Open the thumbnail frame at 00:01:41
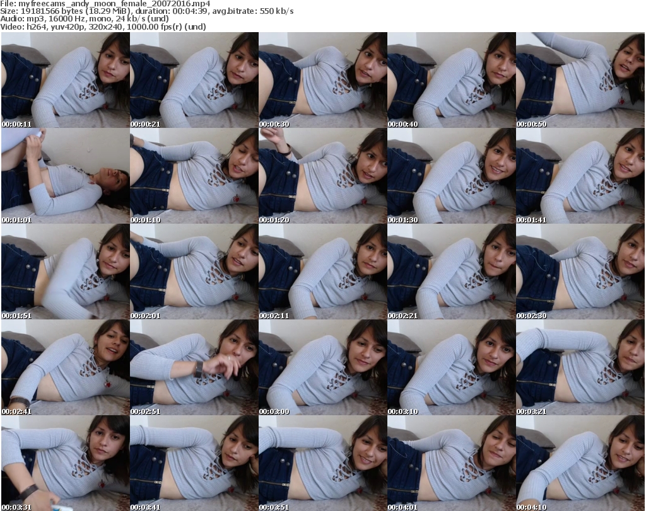Viewport: 646px width, 511px height. [580, 176]
